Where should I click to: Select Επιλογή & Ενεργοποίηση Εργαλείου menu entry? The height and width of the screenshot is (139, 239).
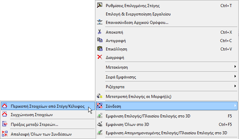138,14
